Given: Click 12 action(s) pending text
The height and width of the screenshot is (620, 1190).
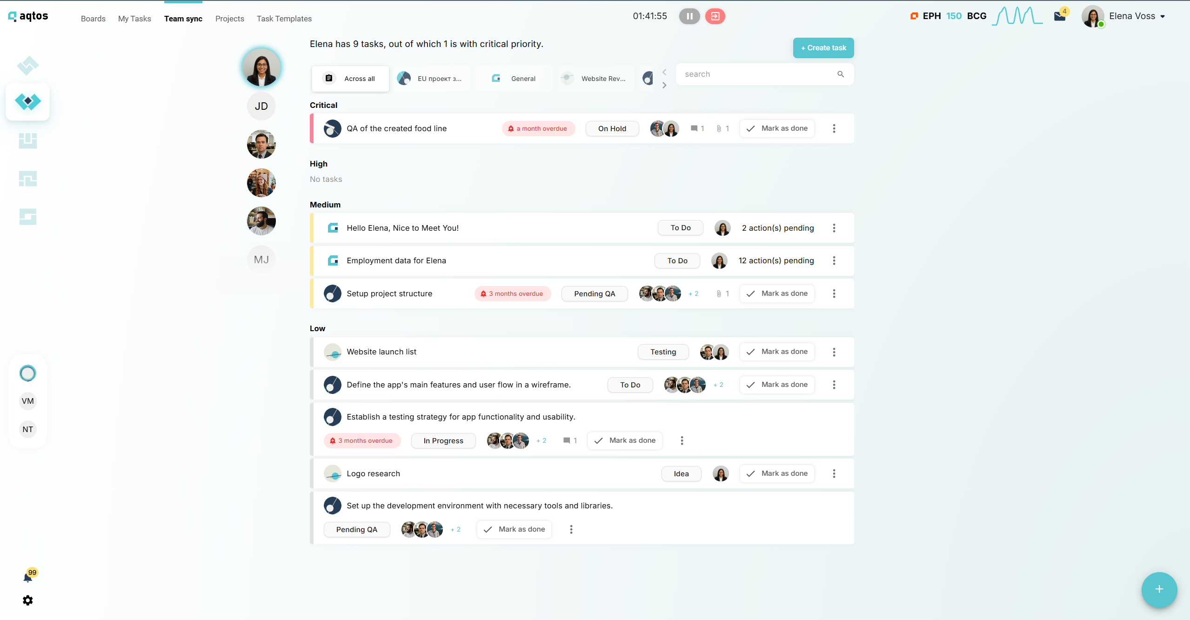Looking at the screenshot, I should [x=776, y=261].
